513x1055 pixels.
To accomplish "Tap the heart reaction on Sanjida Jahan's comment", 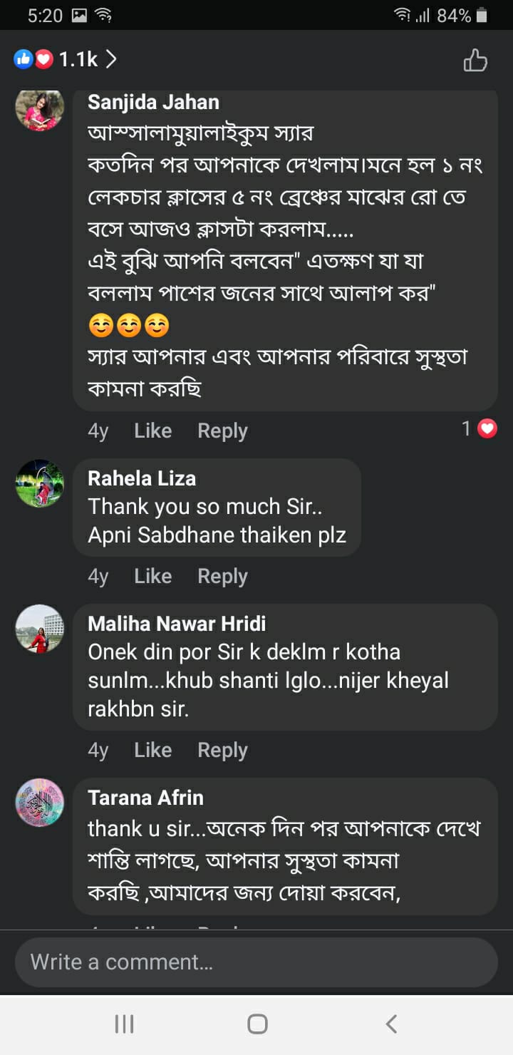I will click(x=487, y=428).
